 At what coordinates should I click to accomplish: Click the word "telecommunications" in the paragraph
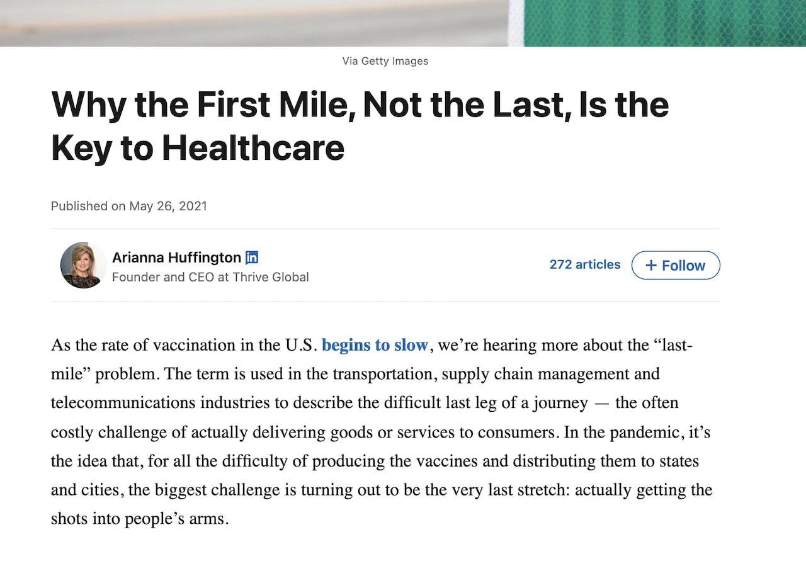123,402
